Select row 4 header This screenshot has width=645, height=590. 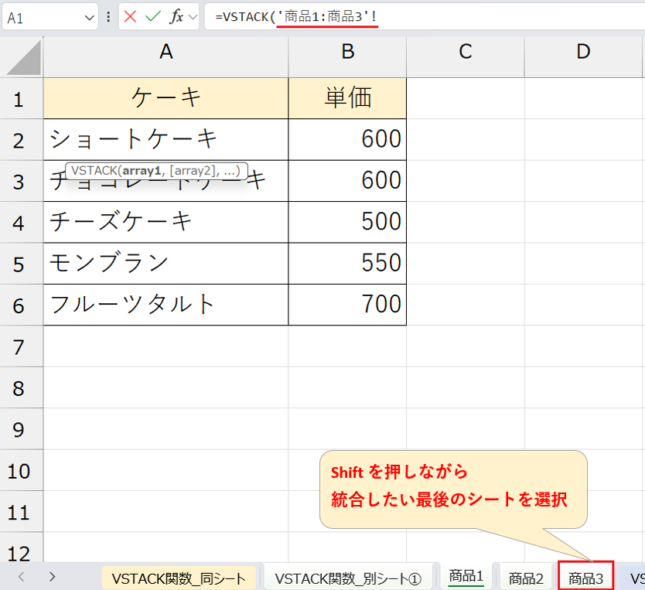point(21,222)
